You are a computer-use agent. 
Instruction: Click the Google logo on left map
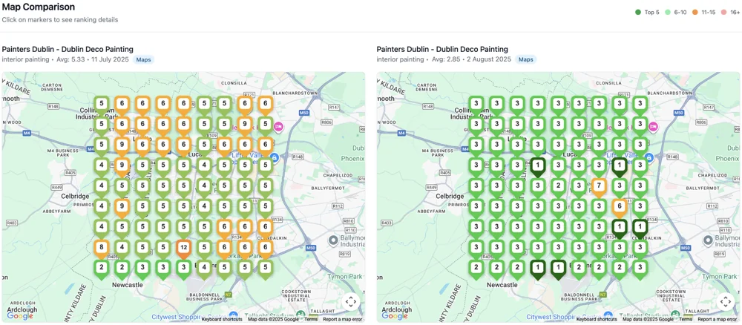click(20, 315)
